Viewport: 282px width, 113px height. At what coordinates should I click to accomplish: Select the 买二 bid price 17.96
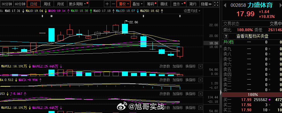pos(246,105)
